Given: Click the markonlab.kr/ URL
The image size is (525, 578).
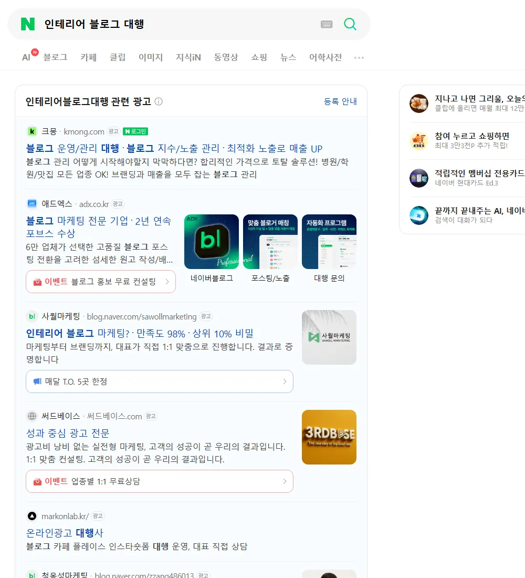Looking at the screenshot, I should tap(65, 517).
